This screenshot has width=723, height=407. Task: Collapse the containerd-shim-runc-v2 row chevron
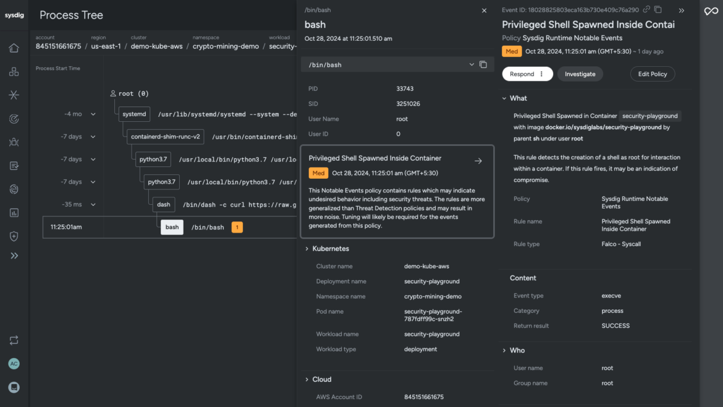tap(93, 137)
